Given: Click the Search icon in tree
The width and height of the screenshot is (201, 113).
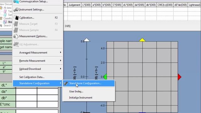Looking at the screenshot, I should 1,25.
